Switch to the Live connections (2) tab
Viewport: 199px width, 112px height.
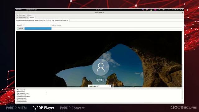pyautogui.click(x=22, y=18)
